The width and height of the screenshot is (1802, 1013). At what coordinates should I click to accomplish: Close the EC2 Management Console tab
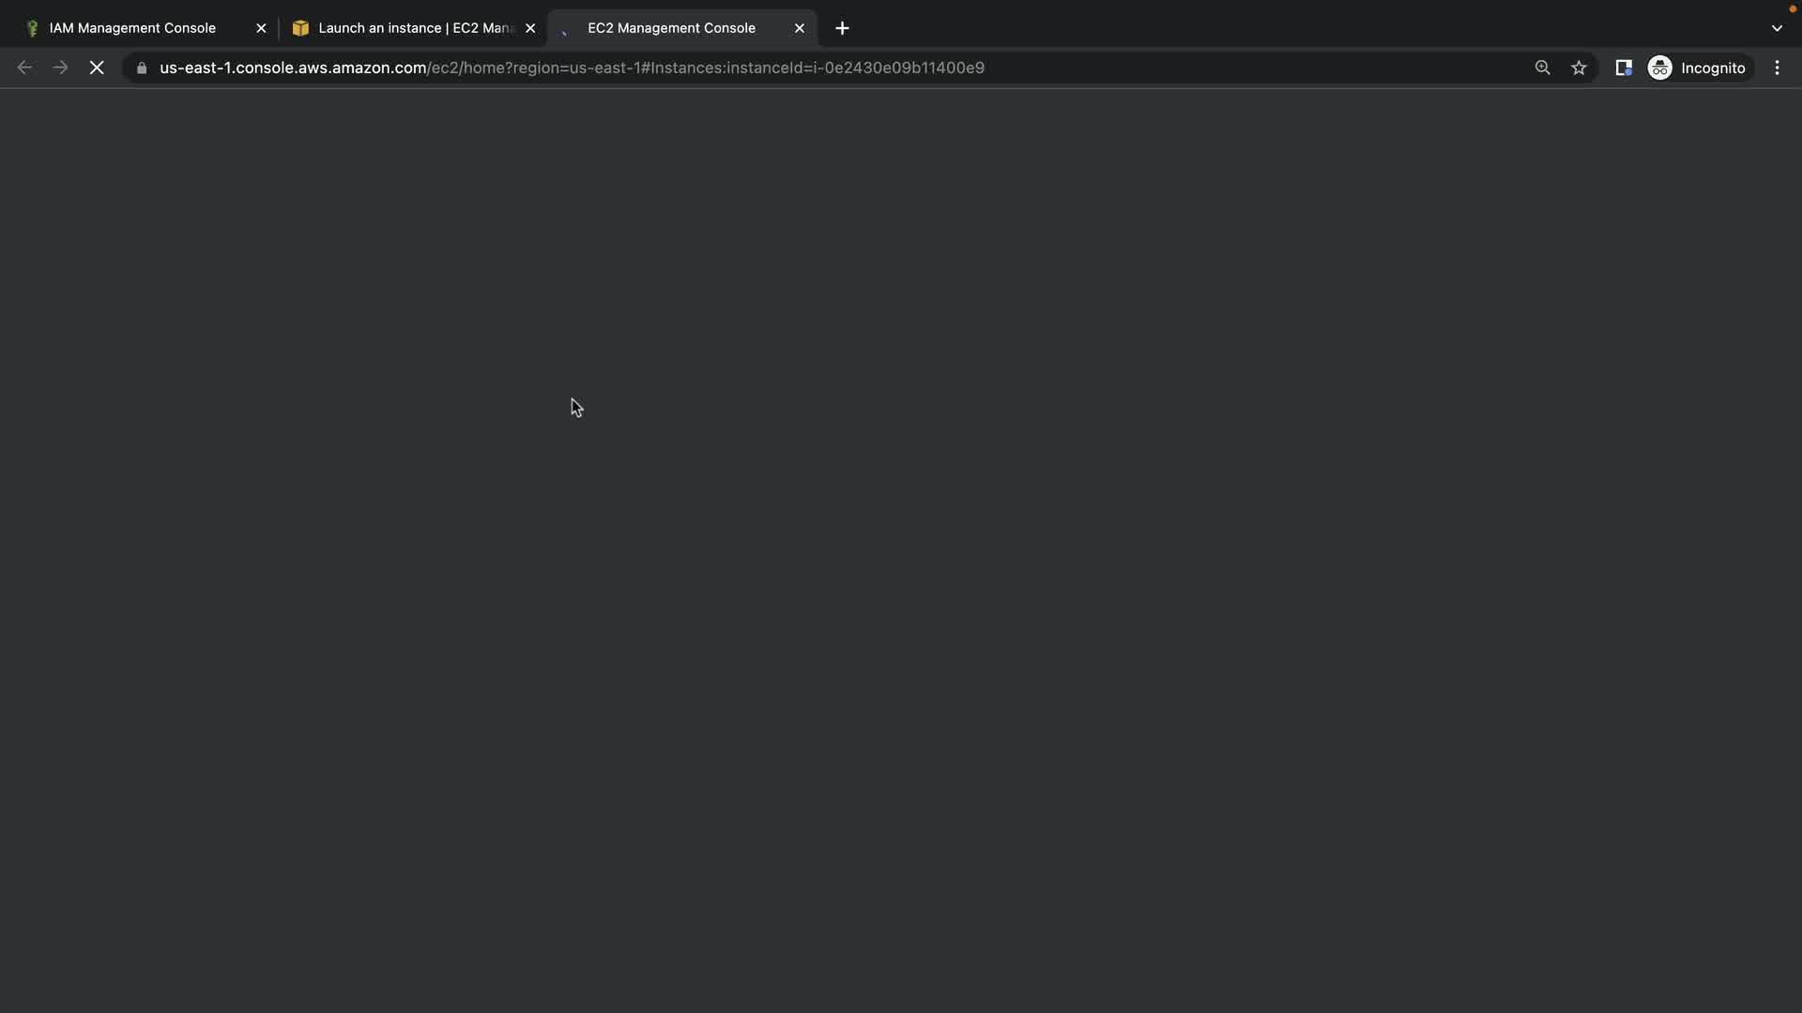tap(800, 28)
